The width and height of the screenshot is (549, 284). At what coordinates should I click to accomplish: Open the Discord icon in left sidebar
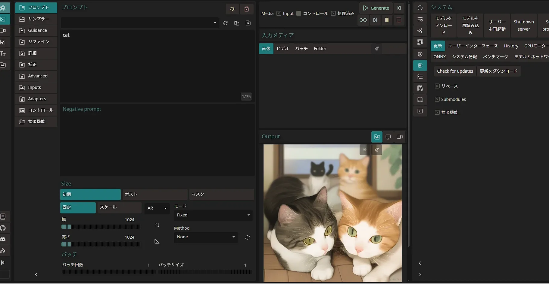[3, 240]
